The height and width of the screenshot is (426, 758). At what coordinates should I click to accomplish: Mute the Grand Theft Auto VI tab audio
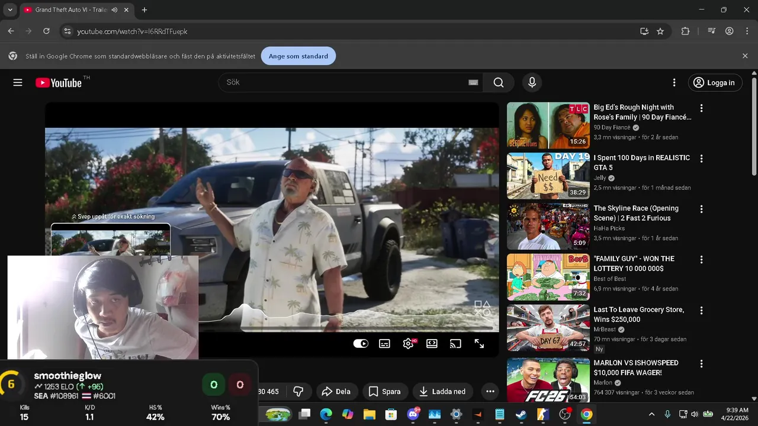click(114, 10)
